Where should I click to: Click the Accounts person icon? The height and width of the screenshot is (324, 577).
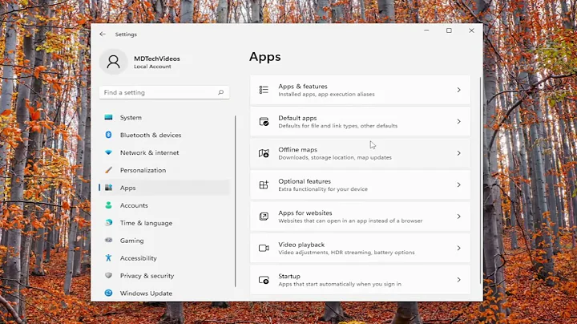108,205
